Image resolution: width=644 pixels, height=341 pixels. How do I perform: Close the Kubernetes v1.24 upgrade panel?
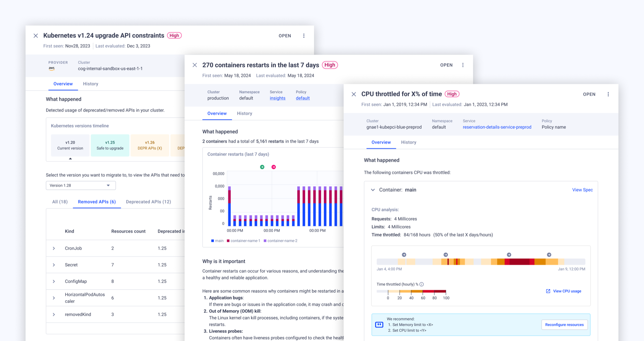36,36
